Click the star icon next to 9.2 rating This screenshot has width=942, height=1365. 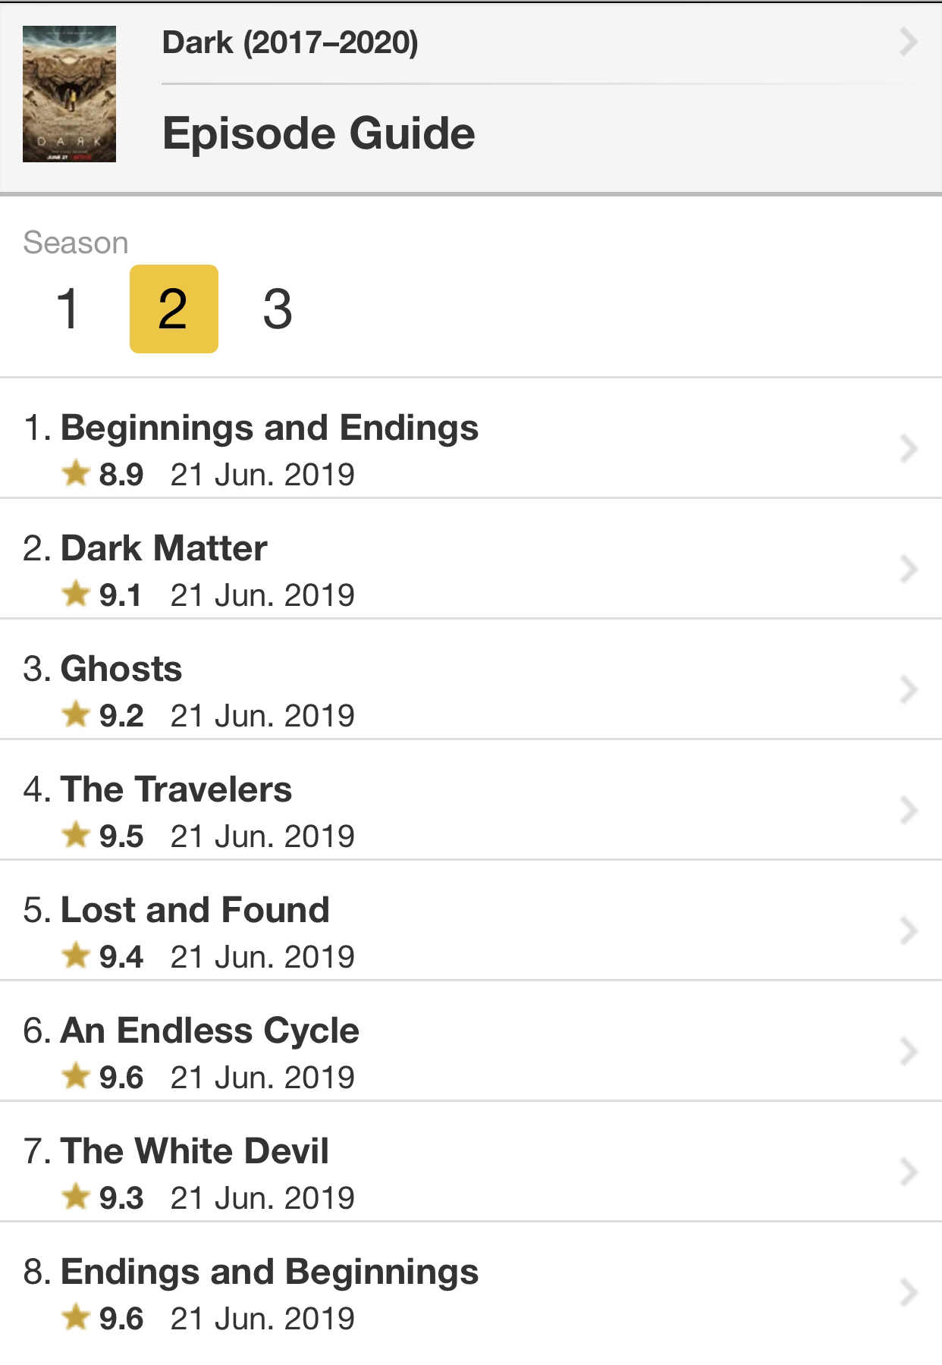pyautogui.click(x=76, y=714)
